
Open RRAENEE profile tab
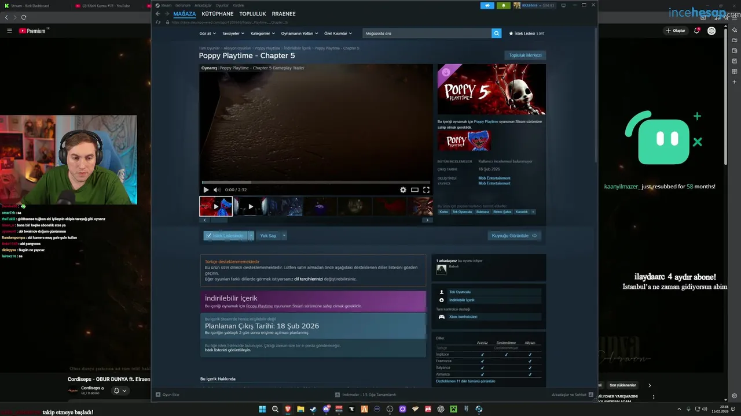point(284,14)
